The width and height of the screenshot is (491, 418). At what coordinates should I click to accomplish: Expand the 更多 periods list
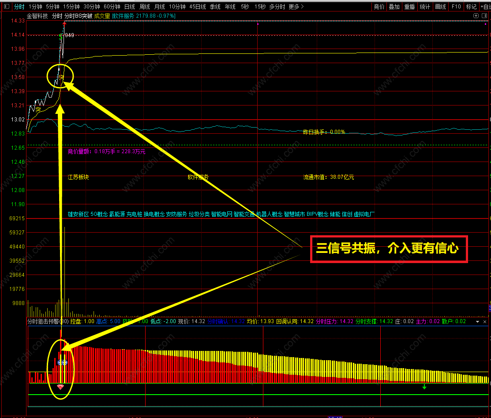(x=296, y=7)
